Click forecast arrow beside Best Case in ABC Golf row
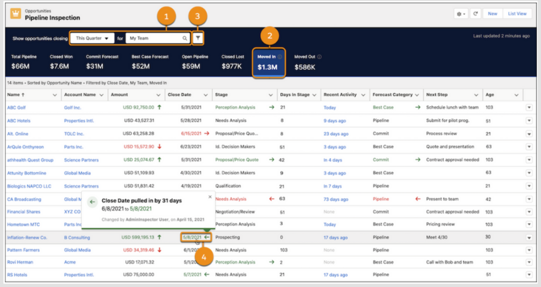 pos(418,107)
